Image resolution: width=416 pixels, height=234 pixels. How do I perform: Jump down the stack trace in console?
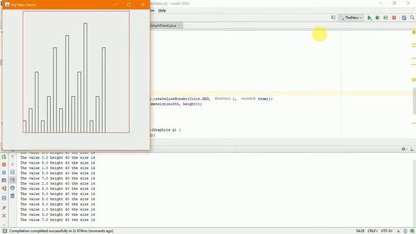pyautogui.click(x=12, y=164)
